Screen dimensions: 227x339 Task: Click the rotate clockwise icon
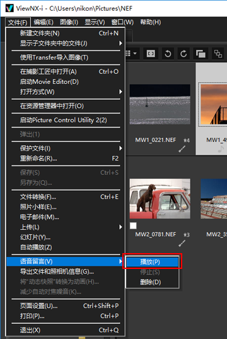coord(183,54)
